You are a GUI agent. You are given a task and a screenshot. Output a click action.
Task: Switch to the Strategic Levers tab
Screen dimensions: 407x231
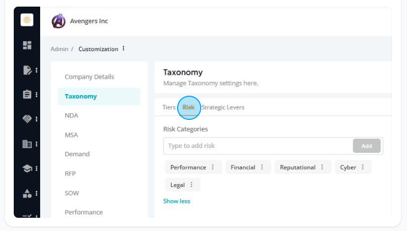(223, 107)
